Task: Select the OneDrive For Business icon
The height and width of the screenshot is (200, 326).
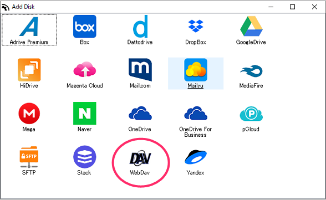Action: click(x=196, y=113)
